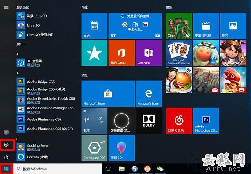The width and height of the screenshot is (251, 174).
Task: Open the Royal Revolt 2 game tile
Action: pos(233,53)
